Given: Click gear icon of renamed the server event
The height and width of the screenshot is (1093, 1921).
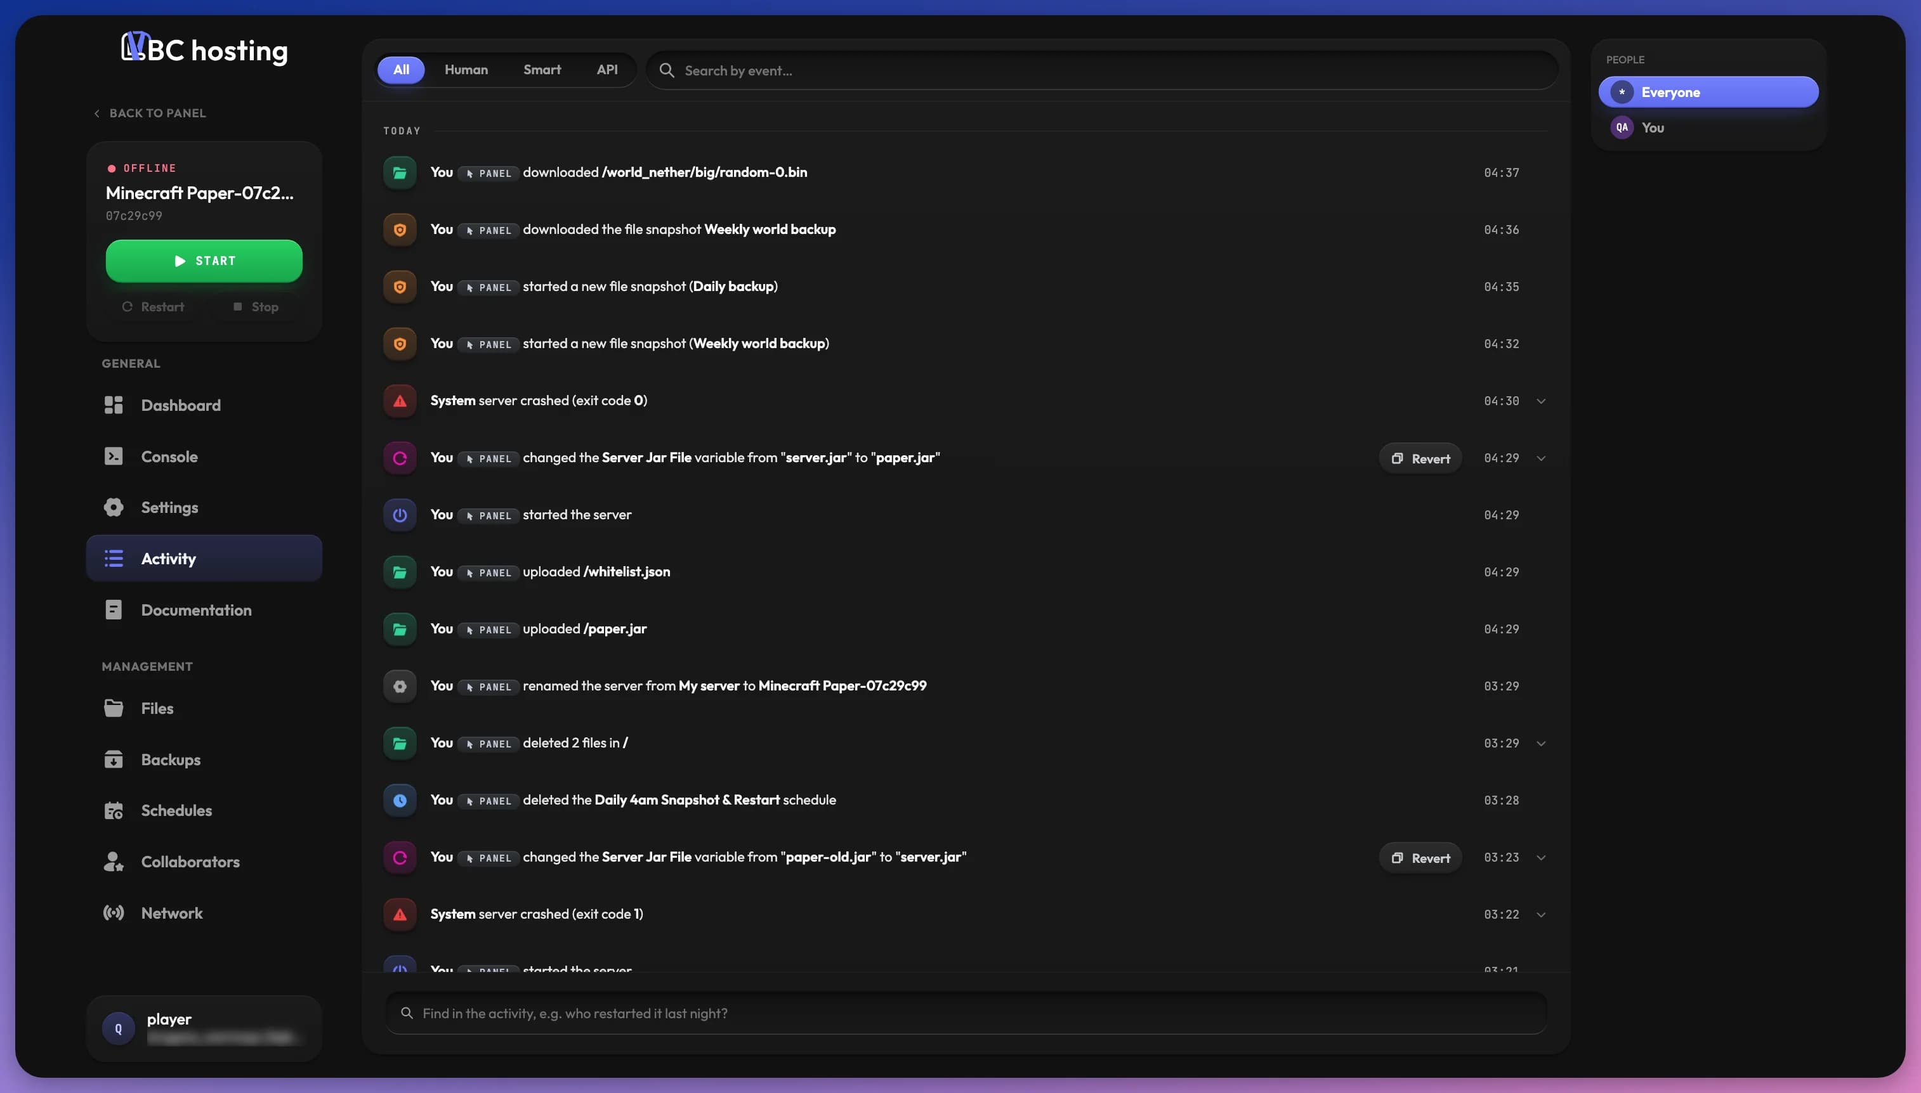Looking at the screenshot, I should (x=400, y=686).
